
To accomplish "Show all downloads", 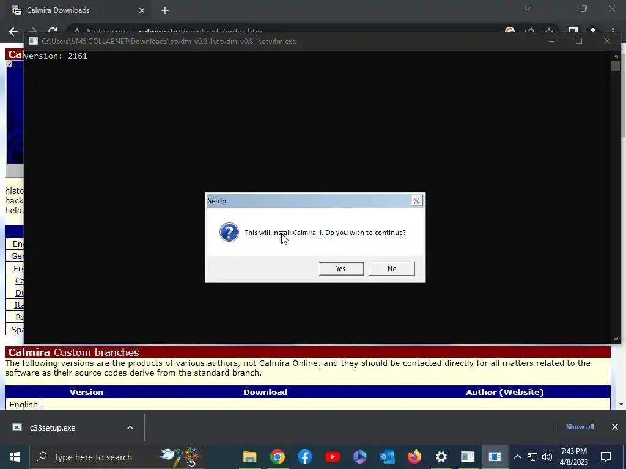I will pos(580,427).
